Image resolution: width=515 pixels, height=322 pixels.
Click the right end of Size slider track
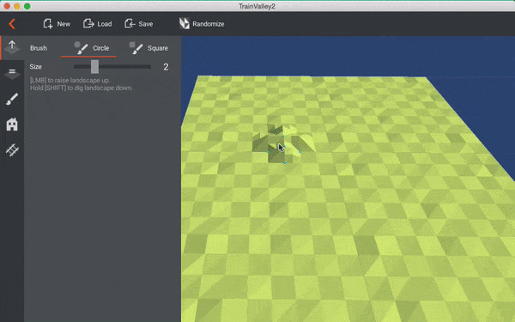click(x=149, y=67)
